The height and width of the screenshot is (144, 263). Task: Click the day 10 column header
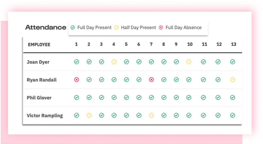point(190,44)
